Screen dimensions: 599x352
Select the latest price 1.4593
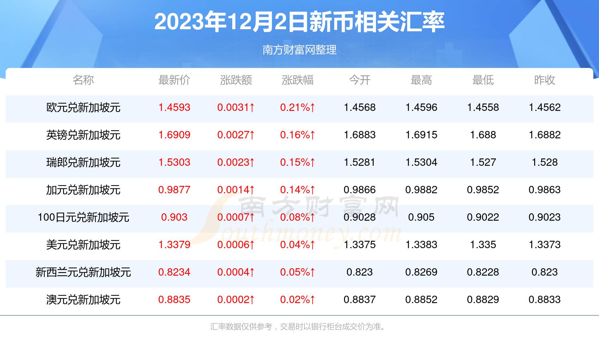coord(174,107)
